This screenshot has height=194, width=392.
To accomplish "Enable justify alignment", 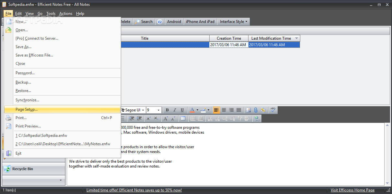I will pos(239,110).
